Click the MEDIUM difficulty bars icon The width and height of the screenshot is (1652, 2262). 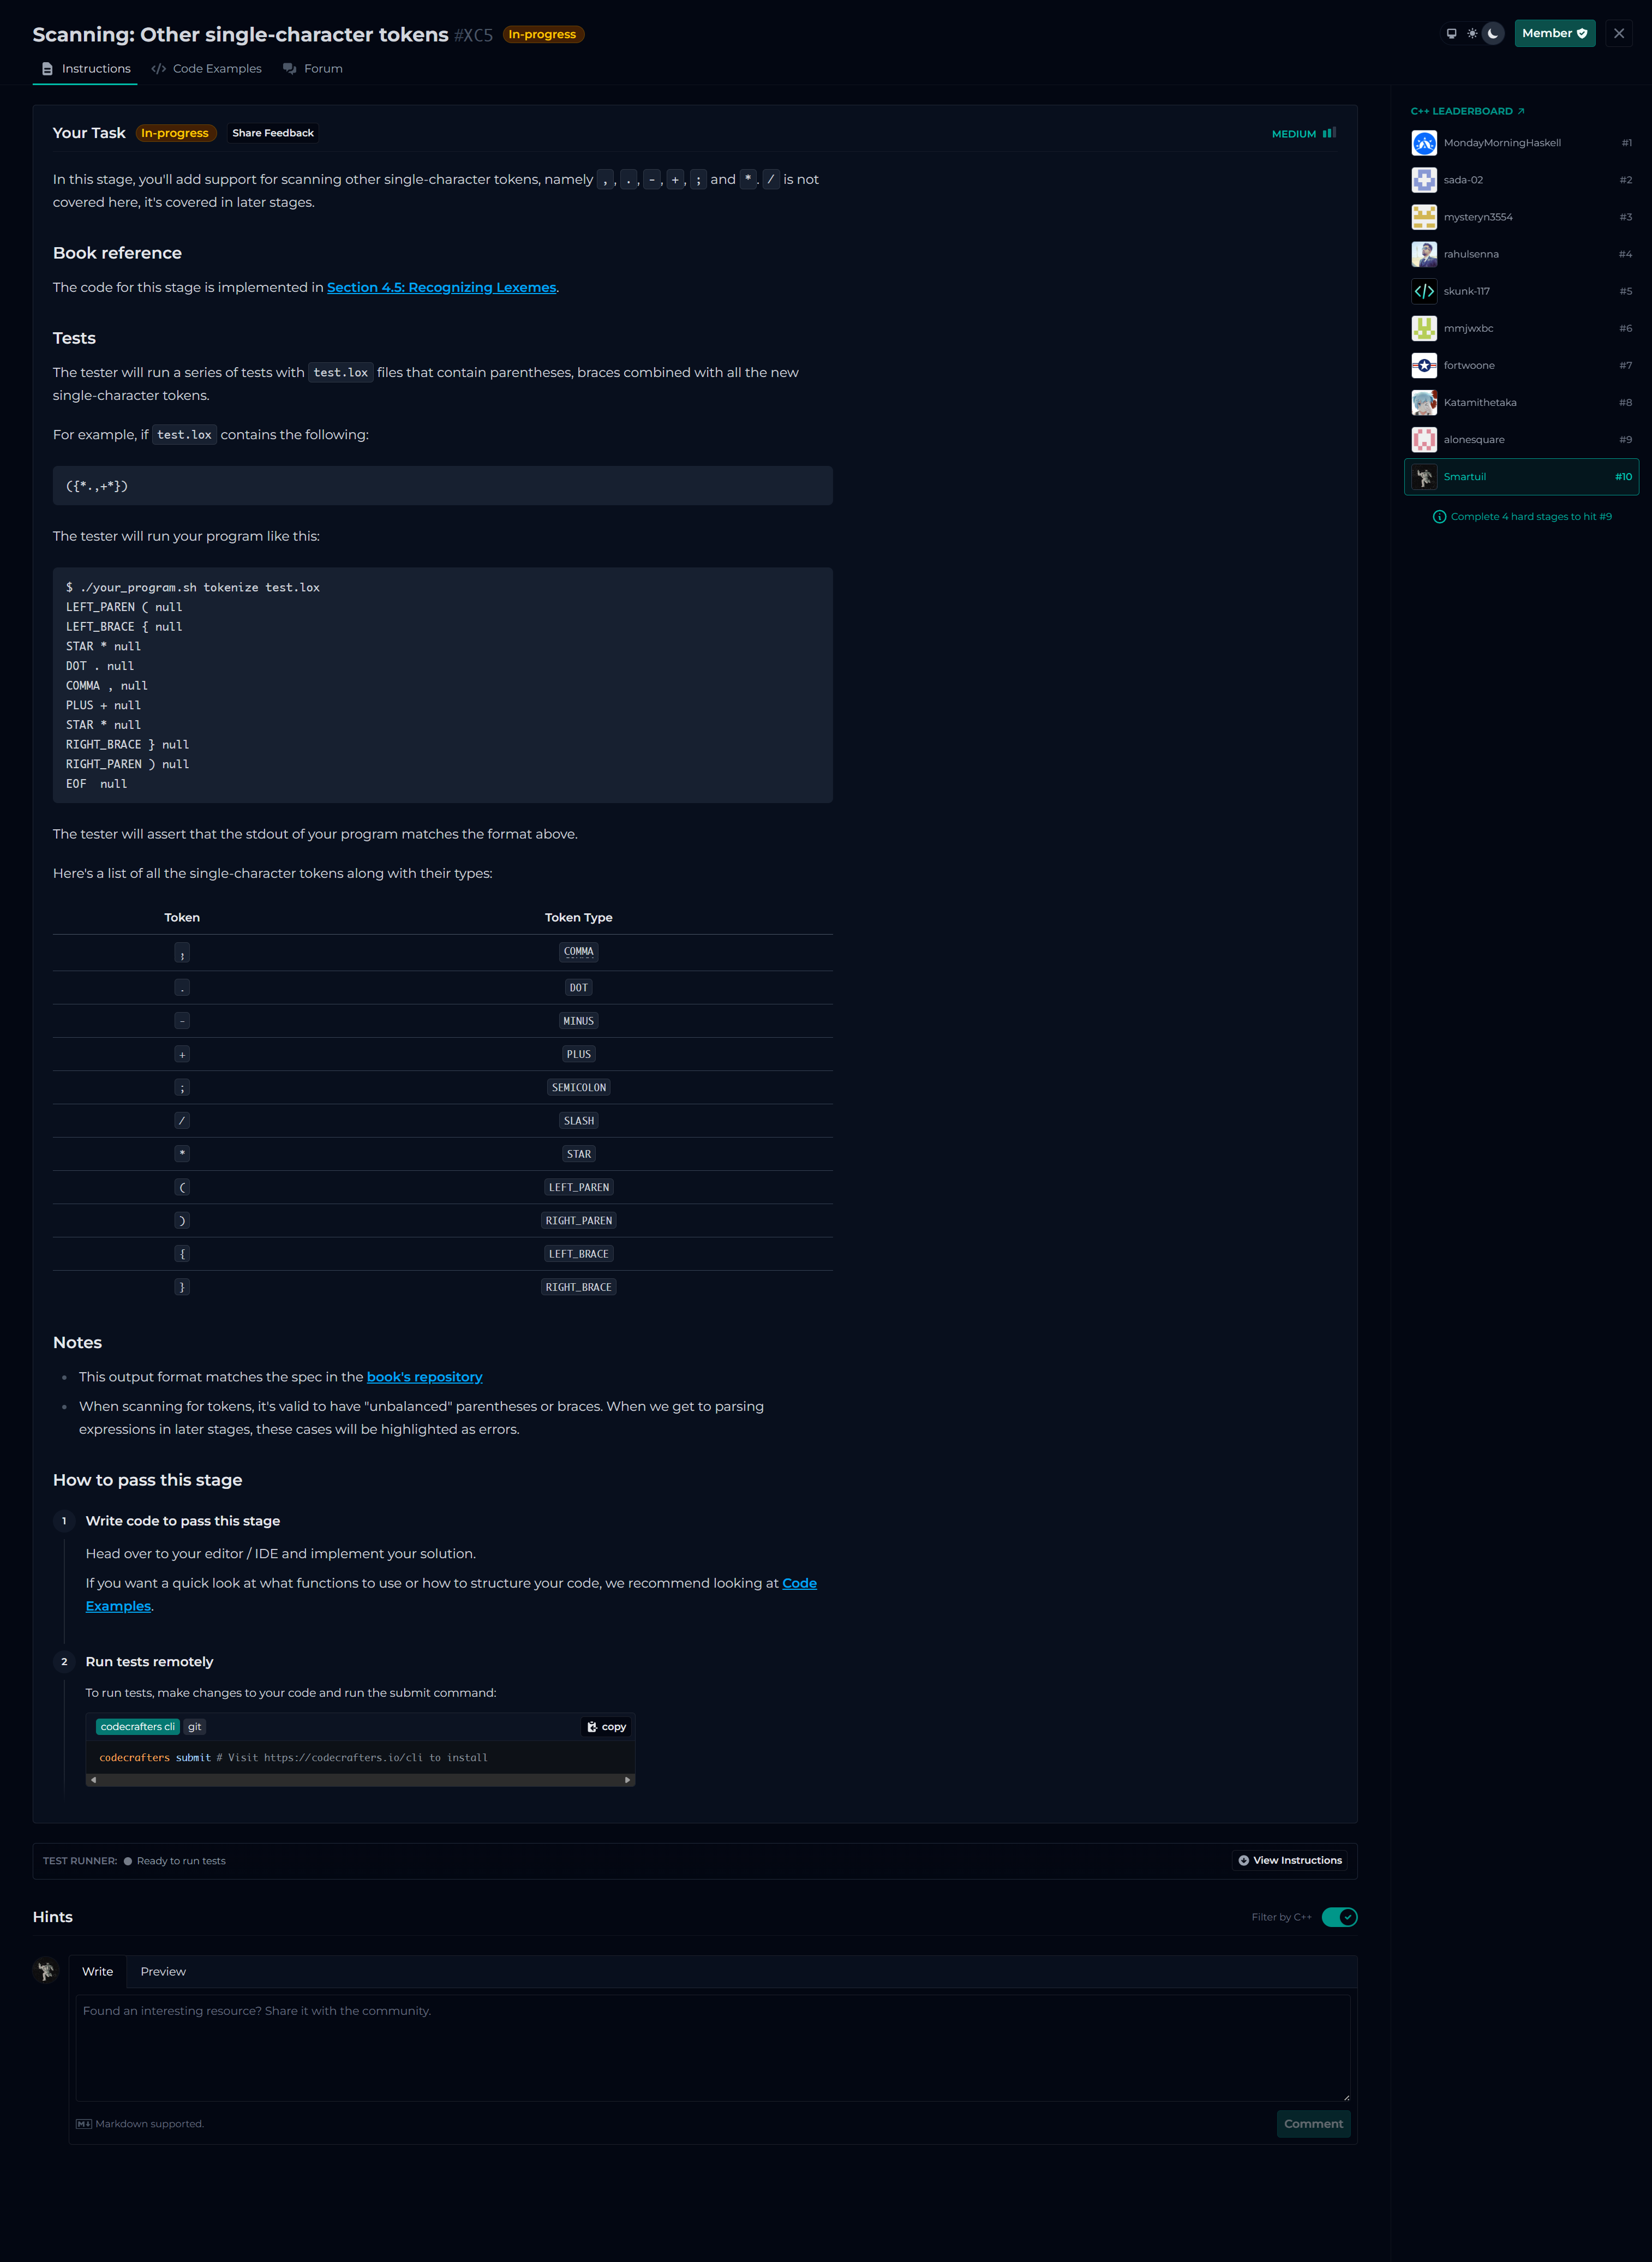(x=1329, y=133)
